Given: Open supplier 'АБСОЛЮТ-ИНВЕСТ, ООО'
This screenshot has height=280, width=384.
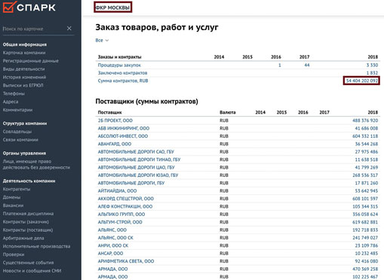Looking at the screenshot, I should point(123,136).
